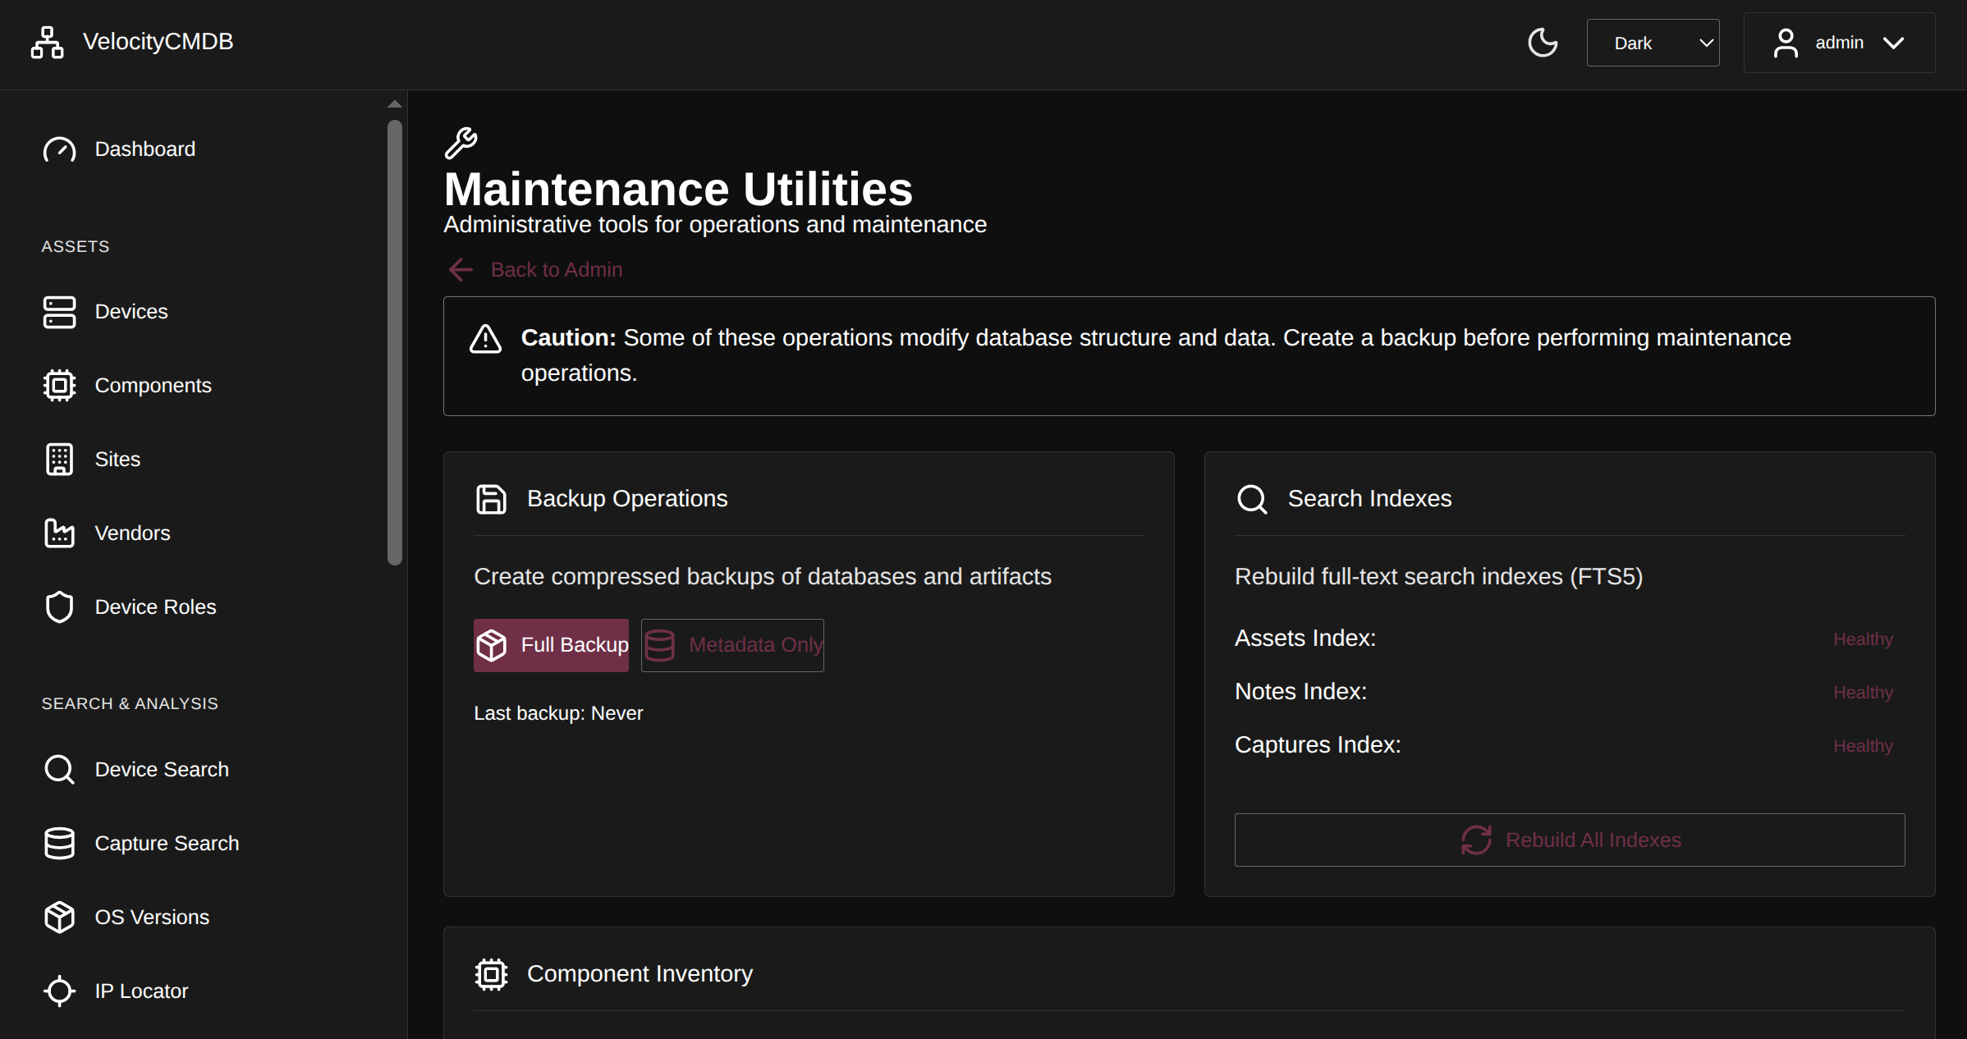Run a Metadata Only backup
Image resolution: width=1967 pixels, height=1039 pixels.
click(x=732, y=645)
